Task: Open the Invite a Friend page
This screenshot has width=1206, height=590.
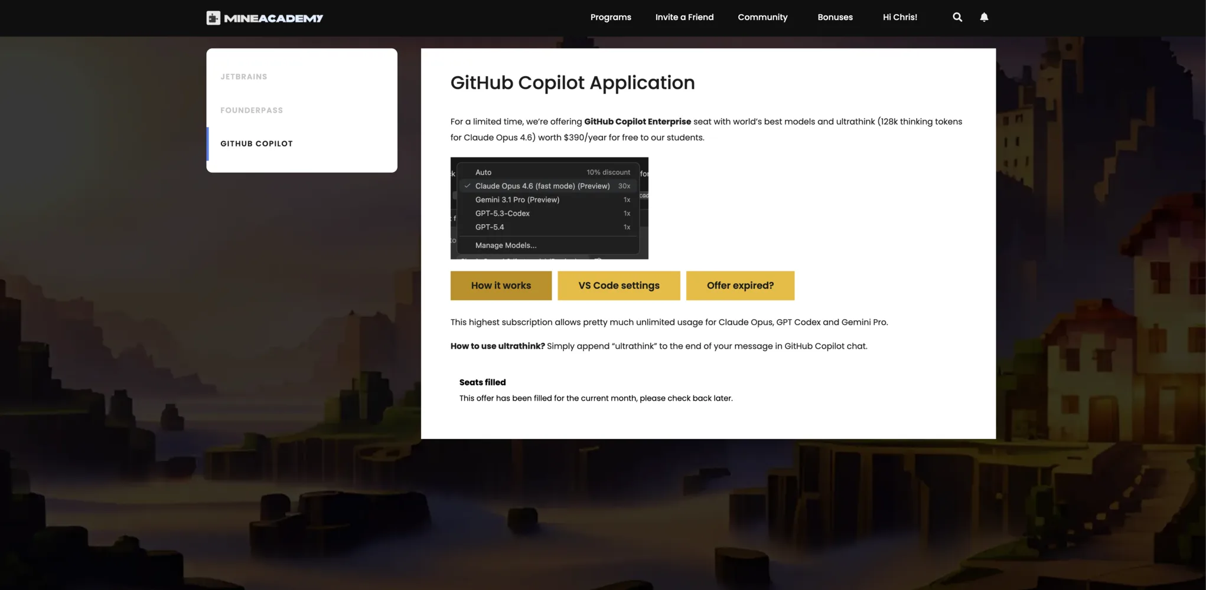Action: (685, 17)
